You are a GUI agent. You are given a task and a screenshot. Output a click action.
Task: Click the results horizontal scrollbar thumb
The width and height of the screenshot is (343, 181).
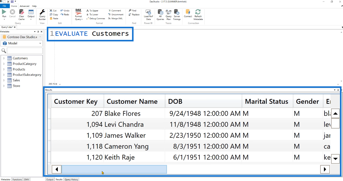[x=114, y=169]
